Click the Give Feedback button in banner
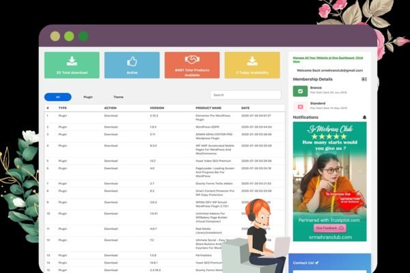 pos(330,228)
